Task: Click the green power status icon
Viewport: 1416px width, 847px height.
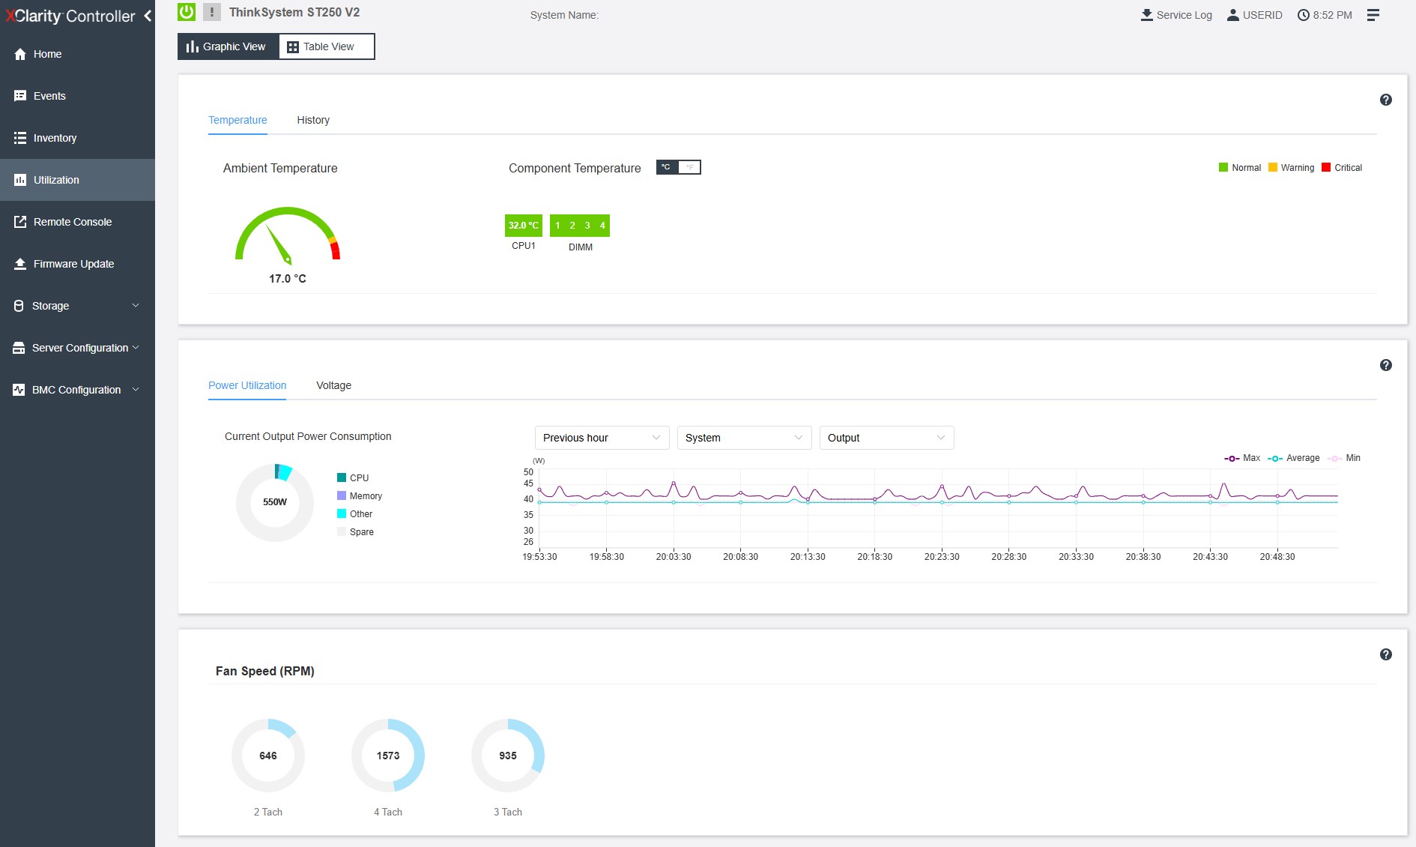Action: click(187, 12)
